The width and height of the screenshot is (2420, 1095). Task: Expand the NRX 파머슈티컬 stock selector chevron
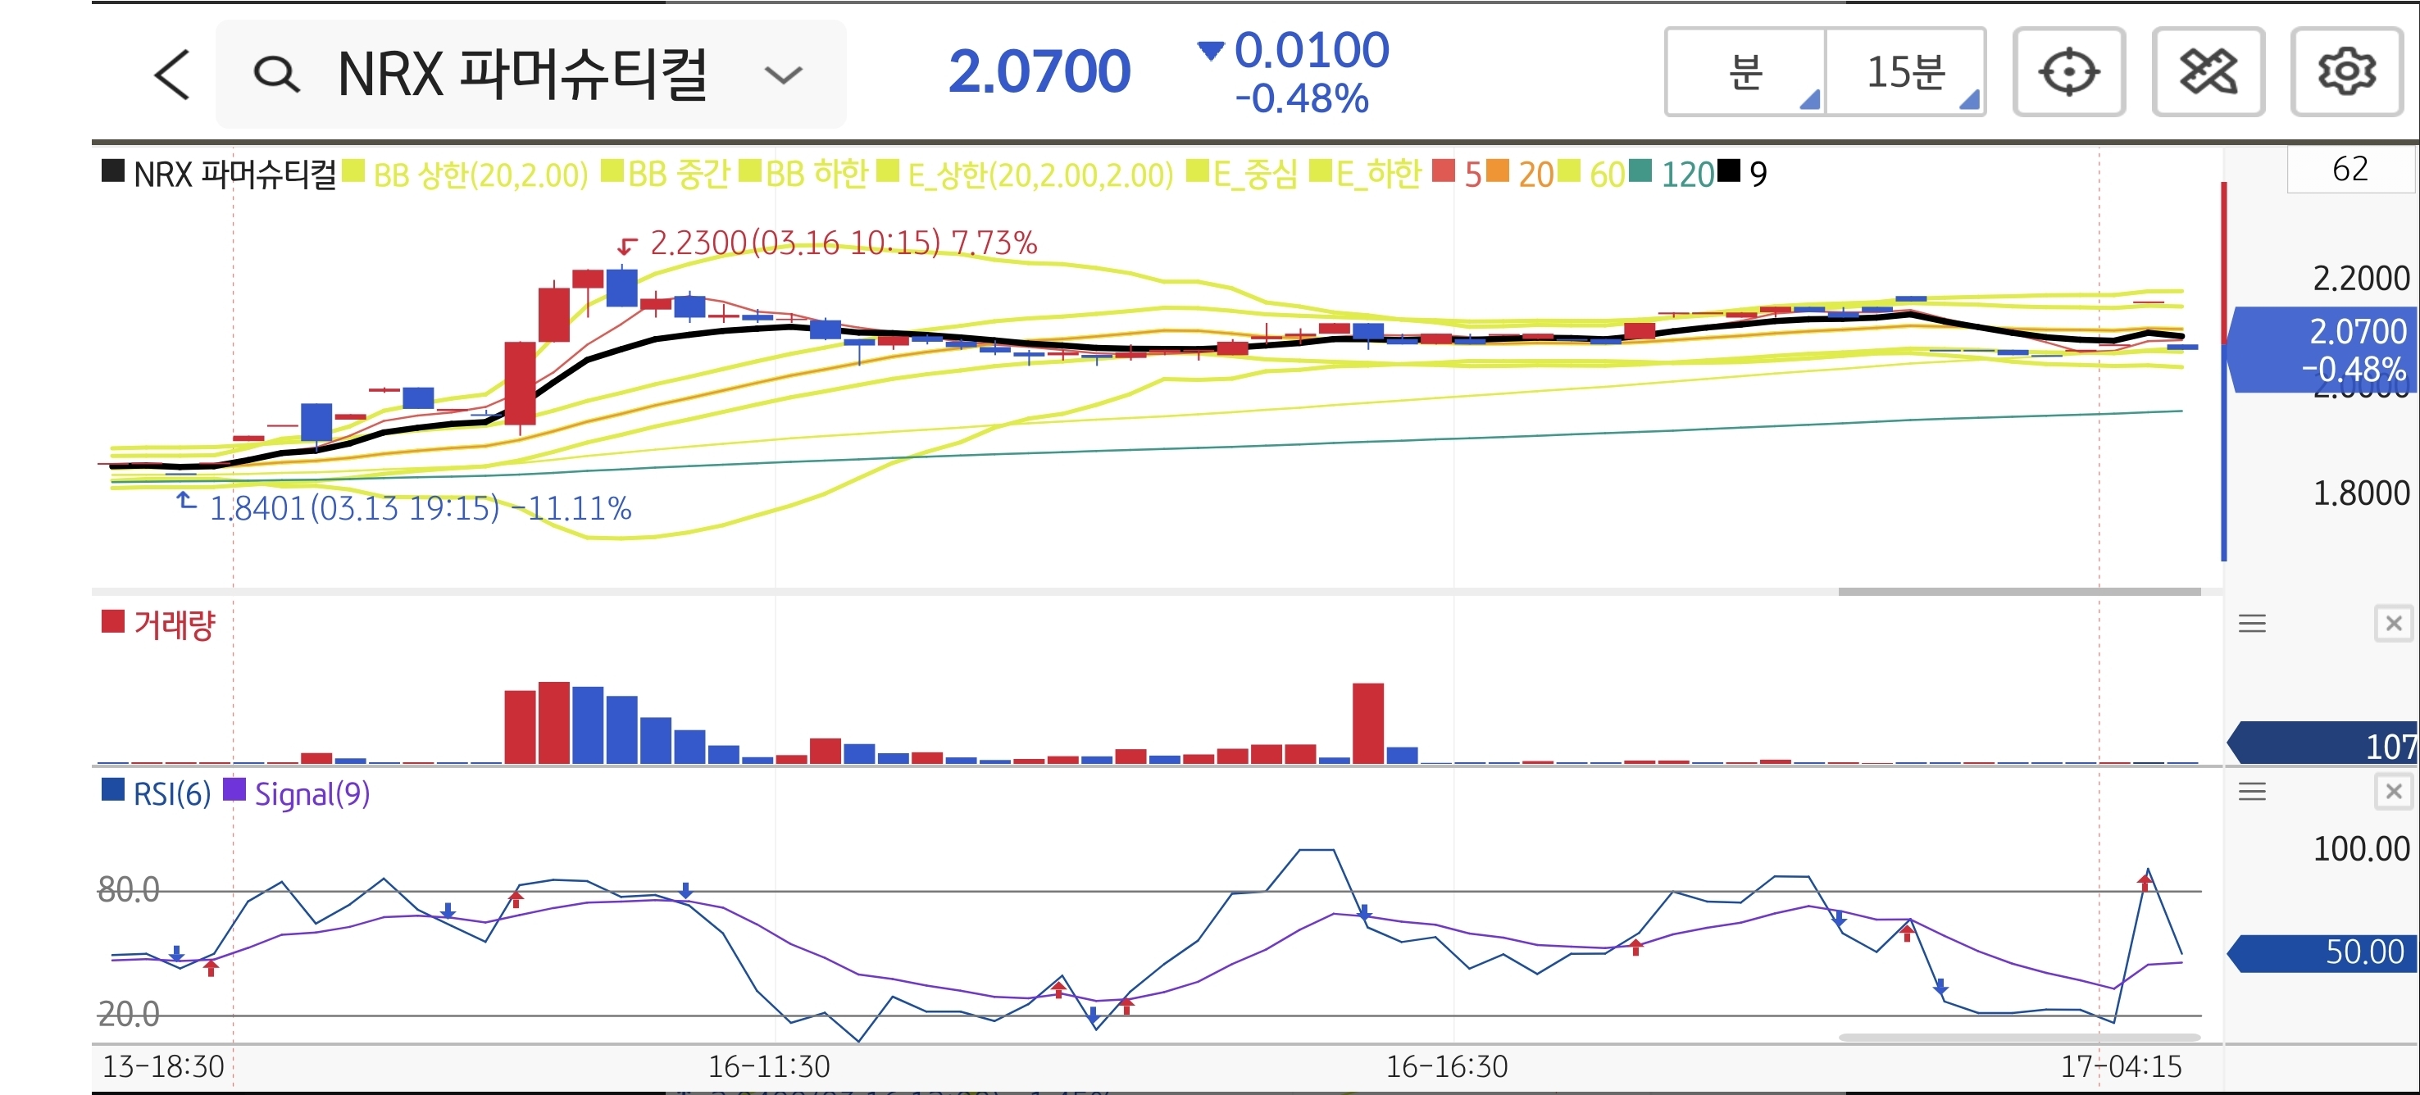tap(783, 75)
